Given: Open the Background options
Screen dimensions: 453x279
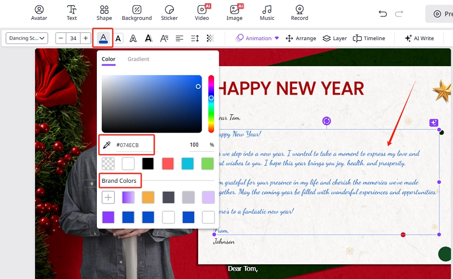Looking at the screenshot, I should click(136, 13).
